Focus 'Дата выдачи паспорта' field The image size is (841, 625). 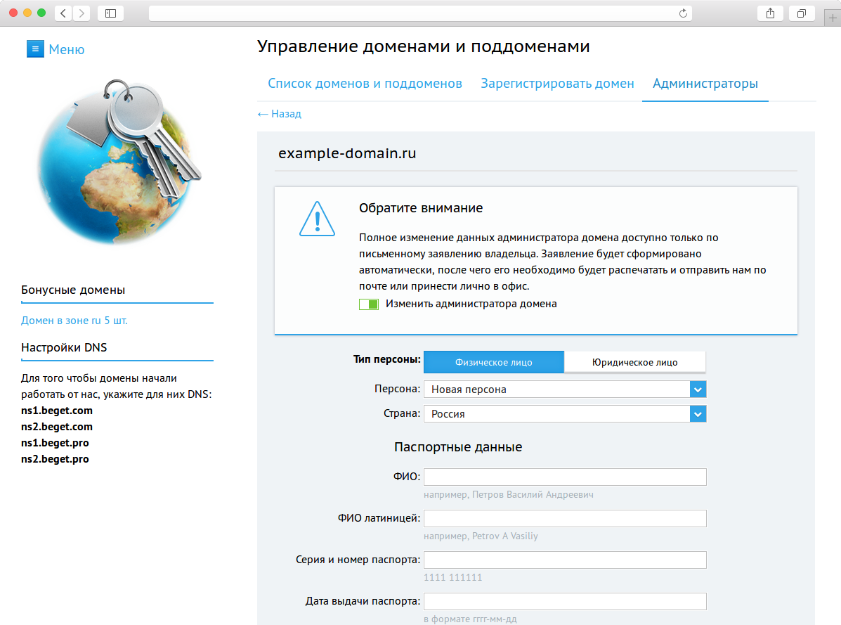pos(565,601)
